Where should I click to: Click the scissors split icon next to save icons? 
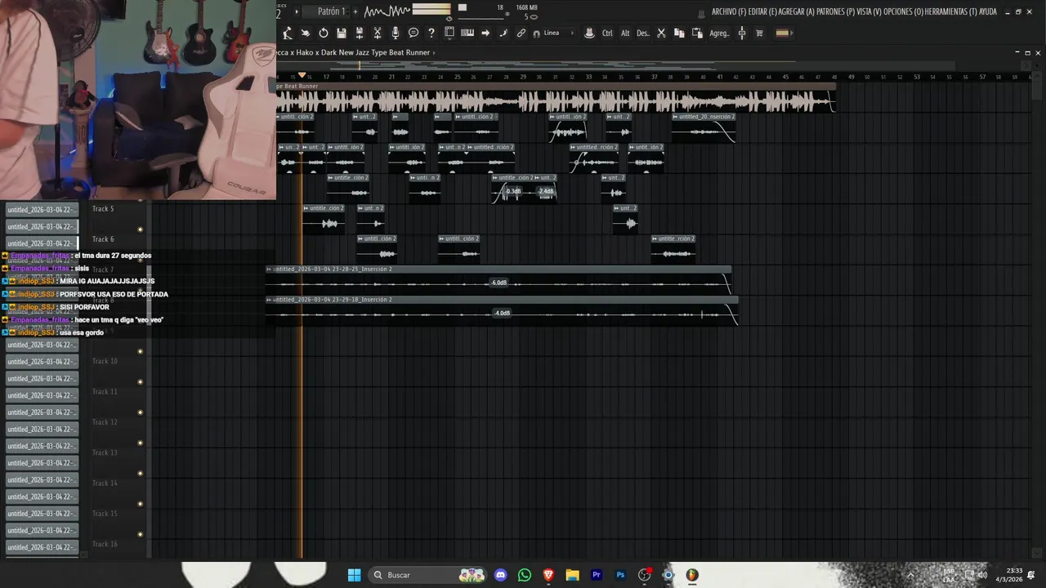pos(378,33)
